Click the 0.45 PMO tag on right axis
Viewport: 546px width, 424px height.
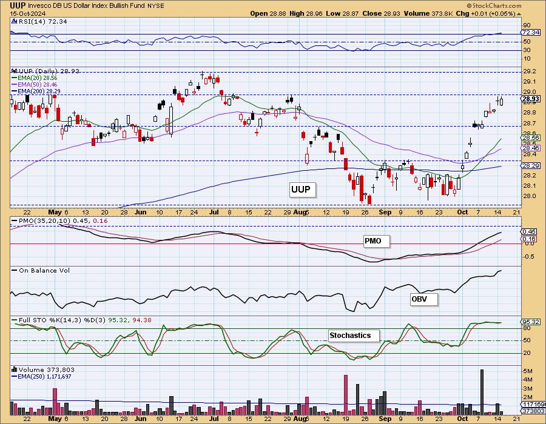coord(529,231)
